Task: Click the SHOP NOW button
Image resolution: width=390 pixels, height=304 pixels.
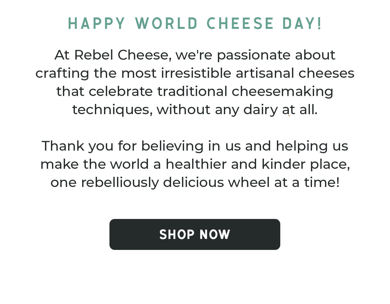Action: pos(195,234)
